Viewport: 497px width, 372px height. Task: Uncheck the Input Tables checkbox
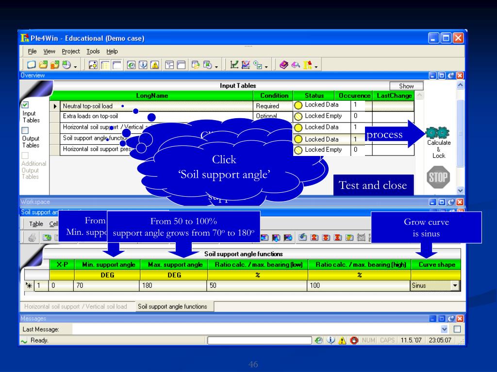25,105
